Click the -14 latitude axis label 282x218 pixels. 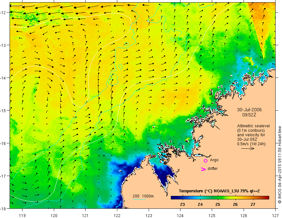pos(4,78)
